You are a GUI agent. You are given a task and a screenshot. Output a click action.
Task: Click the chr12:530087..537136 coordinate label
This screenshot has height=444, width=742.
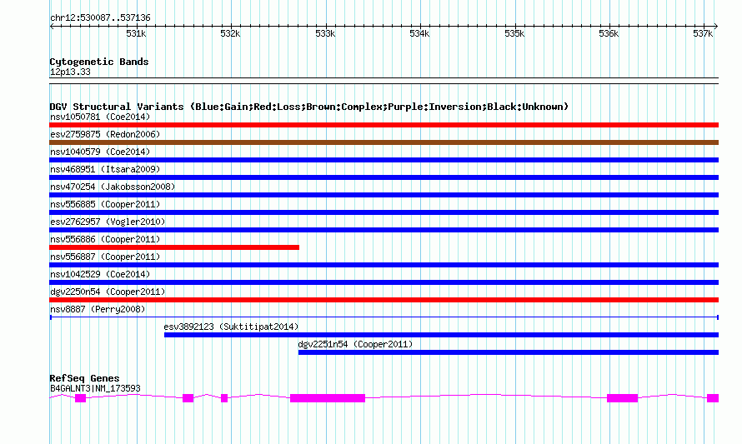tap(100, 18)
